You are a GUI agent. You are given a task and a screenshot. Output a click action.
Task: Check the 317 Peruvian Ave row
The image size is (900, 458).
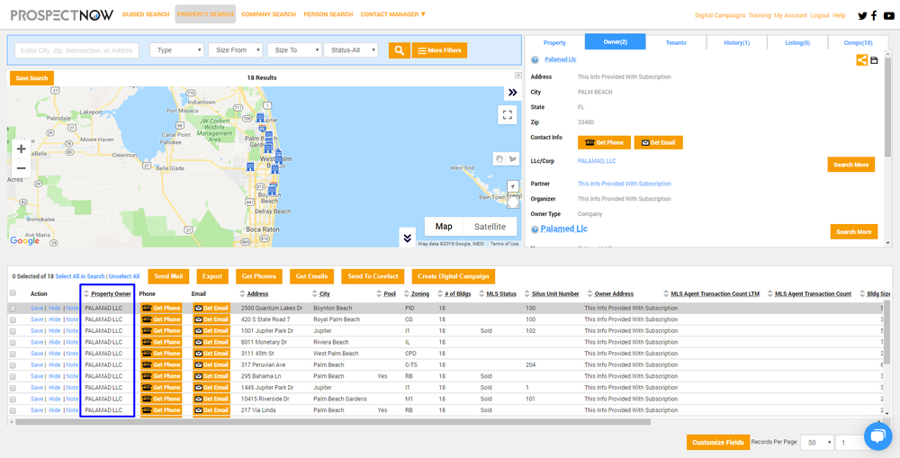click(x=13, y=365)
